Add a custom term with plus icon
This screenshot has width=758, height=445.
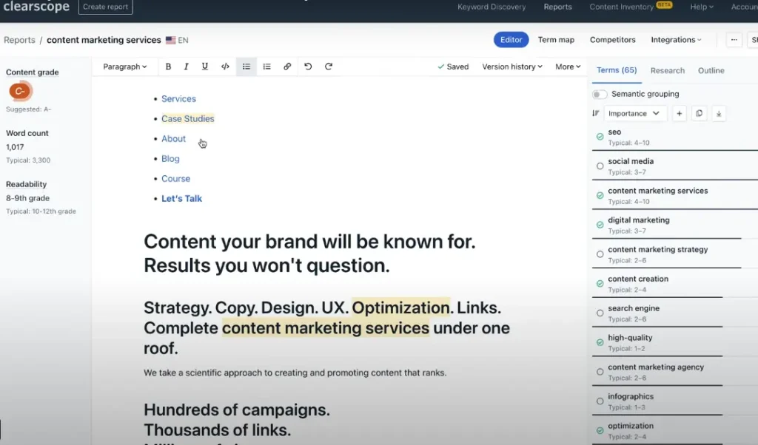coord(680,113)
